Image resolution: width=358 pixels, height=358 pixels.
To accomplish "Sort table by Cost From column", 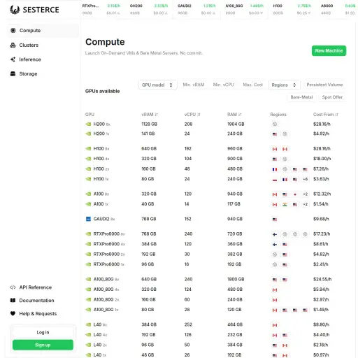I will [x=325, y=115].
